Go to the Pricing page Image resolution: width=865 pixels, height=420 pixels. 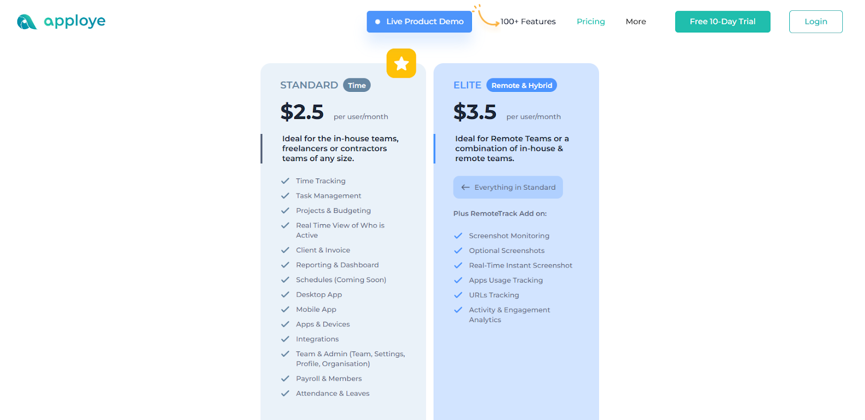pos(590,22)
